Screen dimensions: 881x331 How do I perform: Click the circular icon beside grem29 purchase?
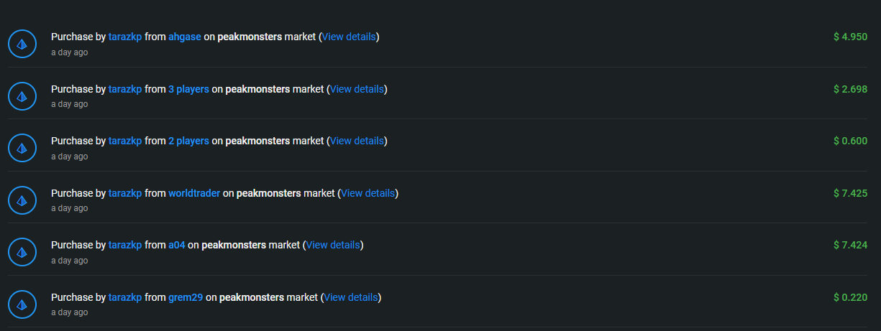pyautogui.click(x=22, y=304)
